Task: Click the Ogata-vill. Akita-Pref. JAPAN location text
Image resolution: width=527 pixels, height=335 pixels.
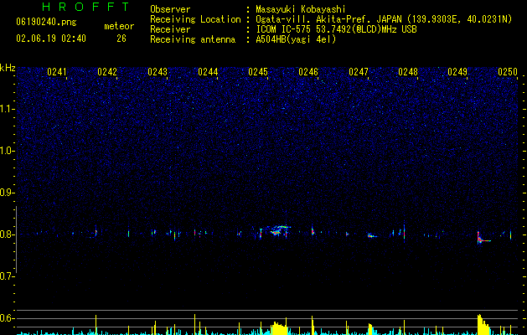Action: (x=384, y=19)
